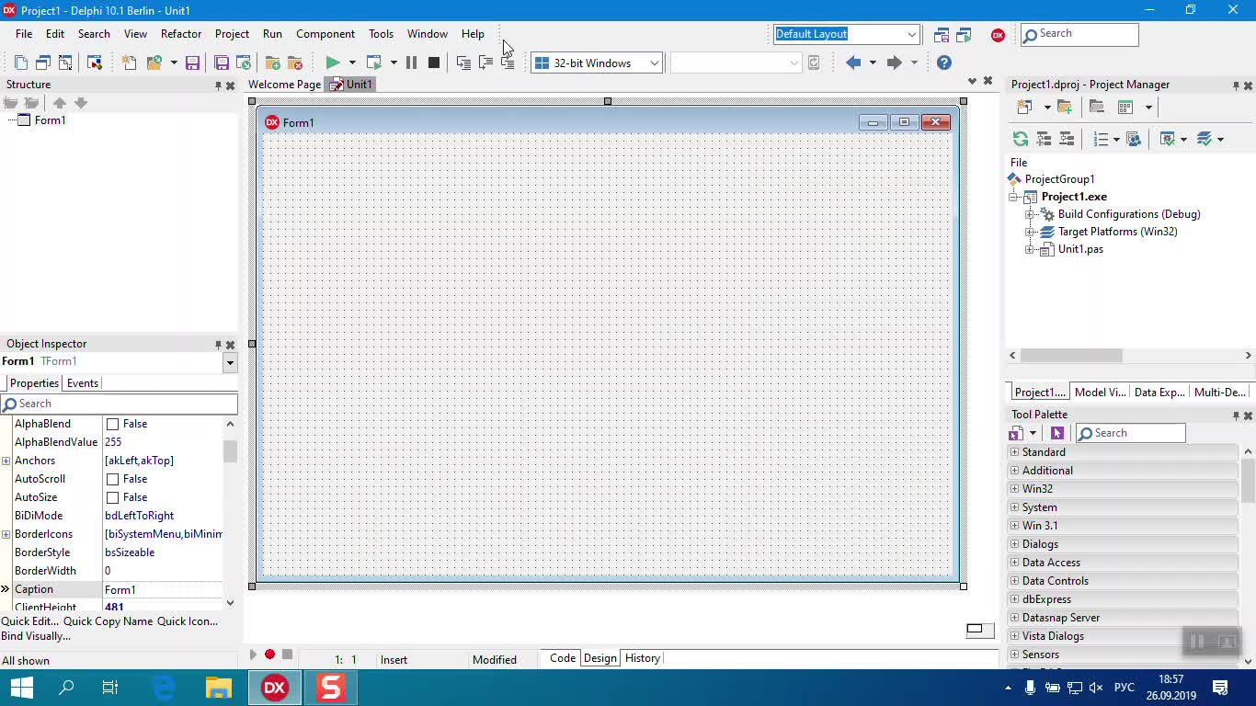
Task: Click the Forward navigation arrow
Action: tap(894, 63)
